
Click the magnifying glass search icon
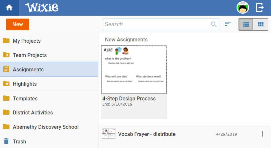pyautogui.click(x=214, y=24)
